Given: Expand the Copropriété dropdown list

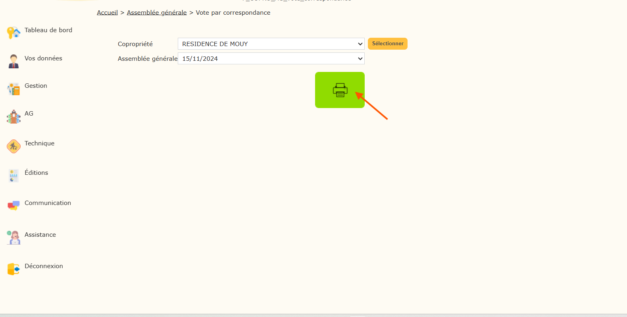Looking at the screenshot, I should tap(271, 44).
